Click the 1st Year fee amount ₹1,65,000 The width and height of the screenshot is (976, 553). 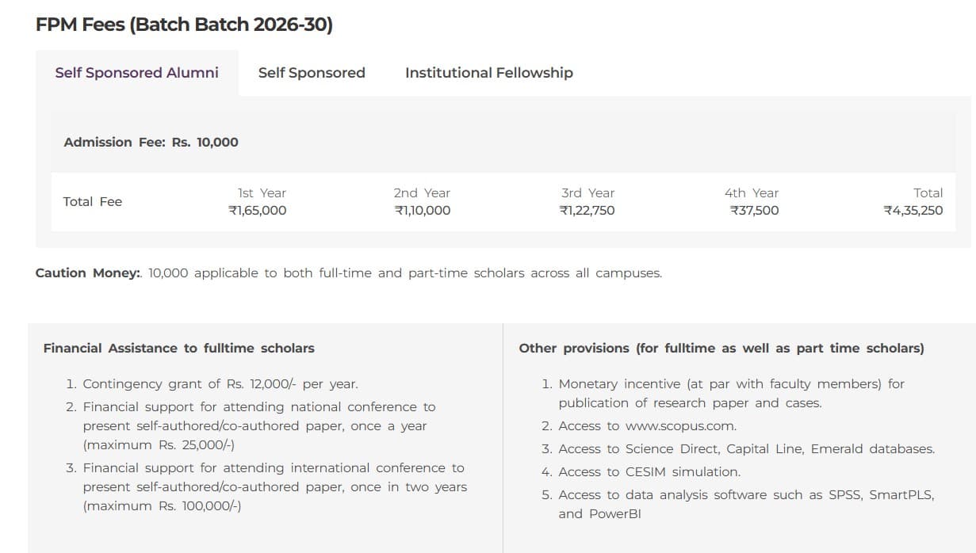pyautogui.click(x=257, y=211)
